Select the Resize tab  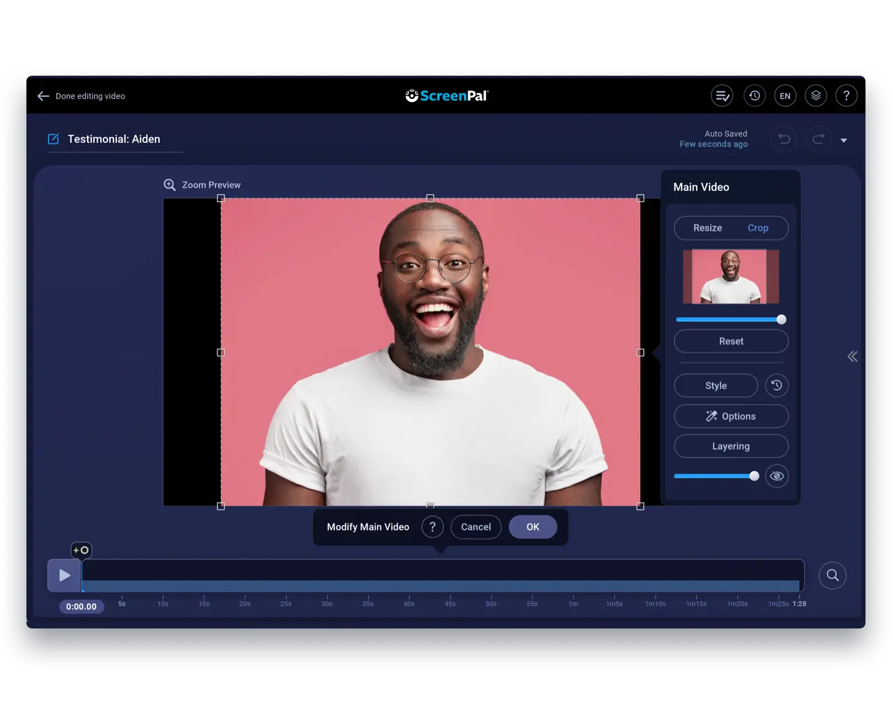coord(707,228)
